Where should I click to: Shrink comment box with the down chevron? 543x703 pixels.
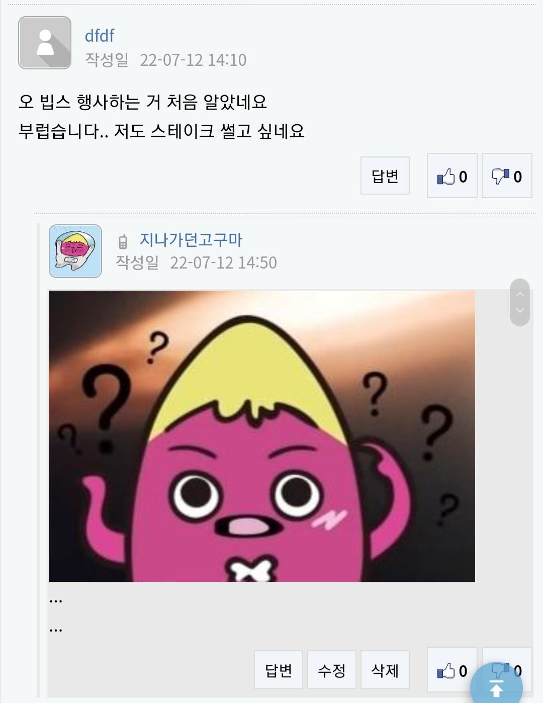click(x=520, y=310)
